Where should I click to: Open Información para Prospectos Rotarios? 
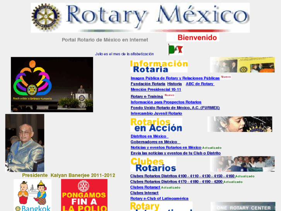pyautogui.click(x=166, y=102)
